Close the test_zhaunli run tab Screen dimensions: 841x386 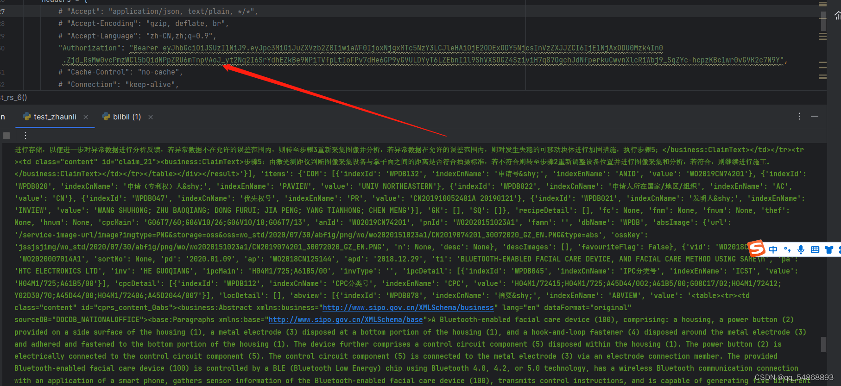[86, 117]
